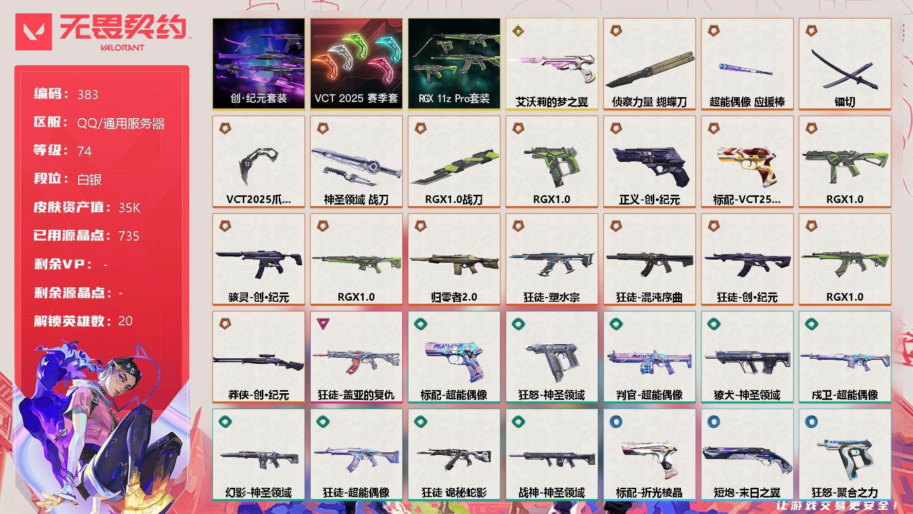Click tier badge on 判官-超能偶像 card
Viewport: 913px width, 514px height.
click(x=616, y=324)
